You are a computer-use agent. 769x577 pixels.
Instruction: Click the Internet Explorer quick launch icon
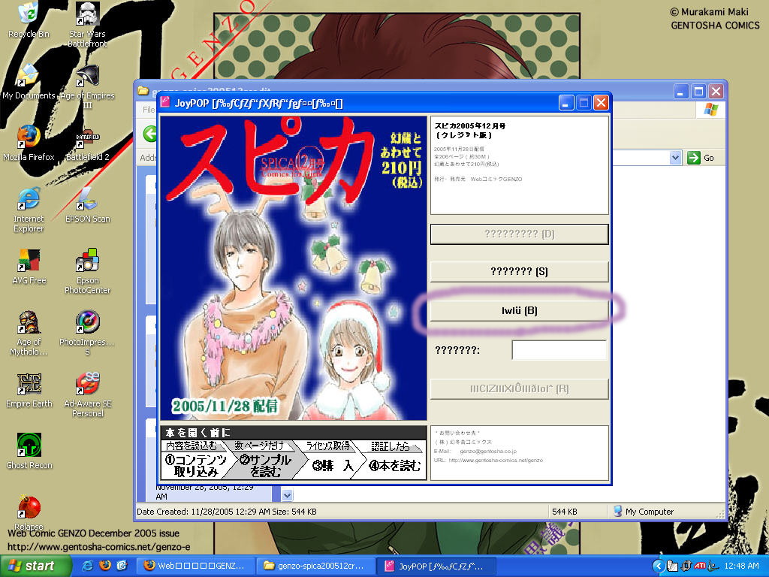pos(88,565)
